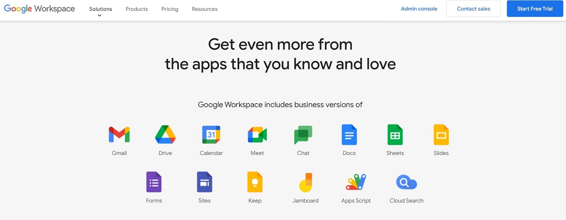Click the Docs text label

click(350, 153)
